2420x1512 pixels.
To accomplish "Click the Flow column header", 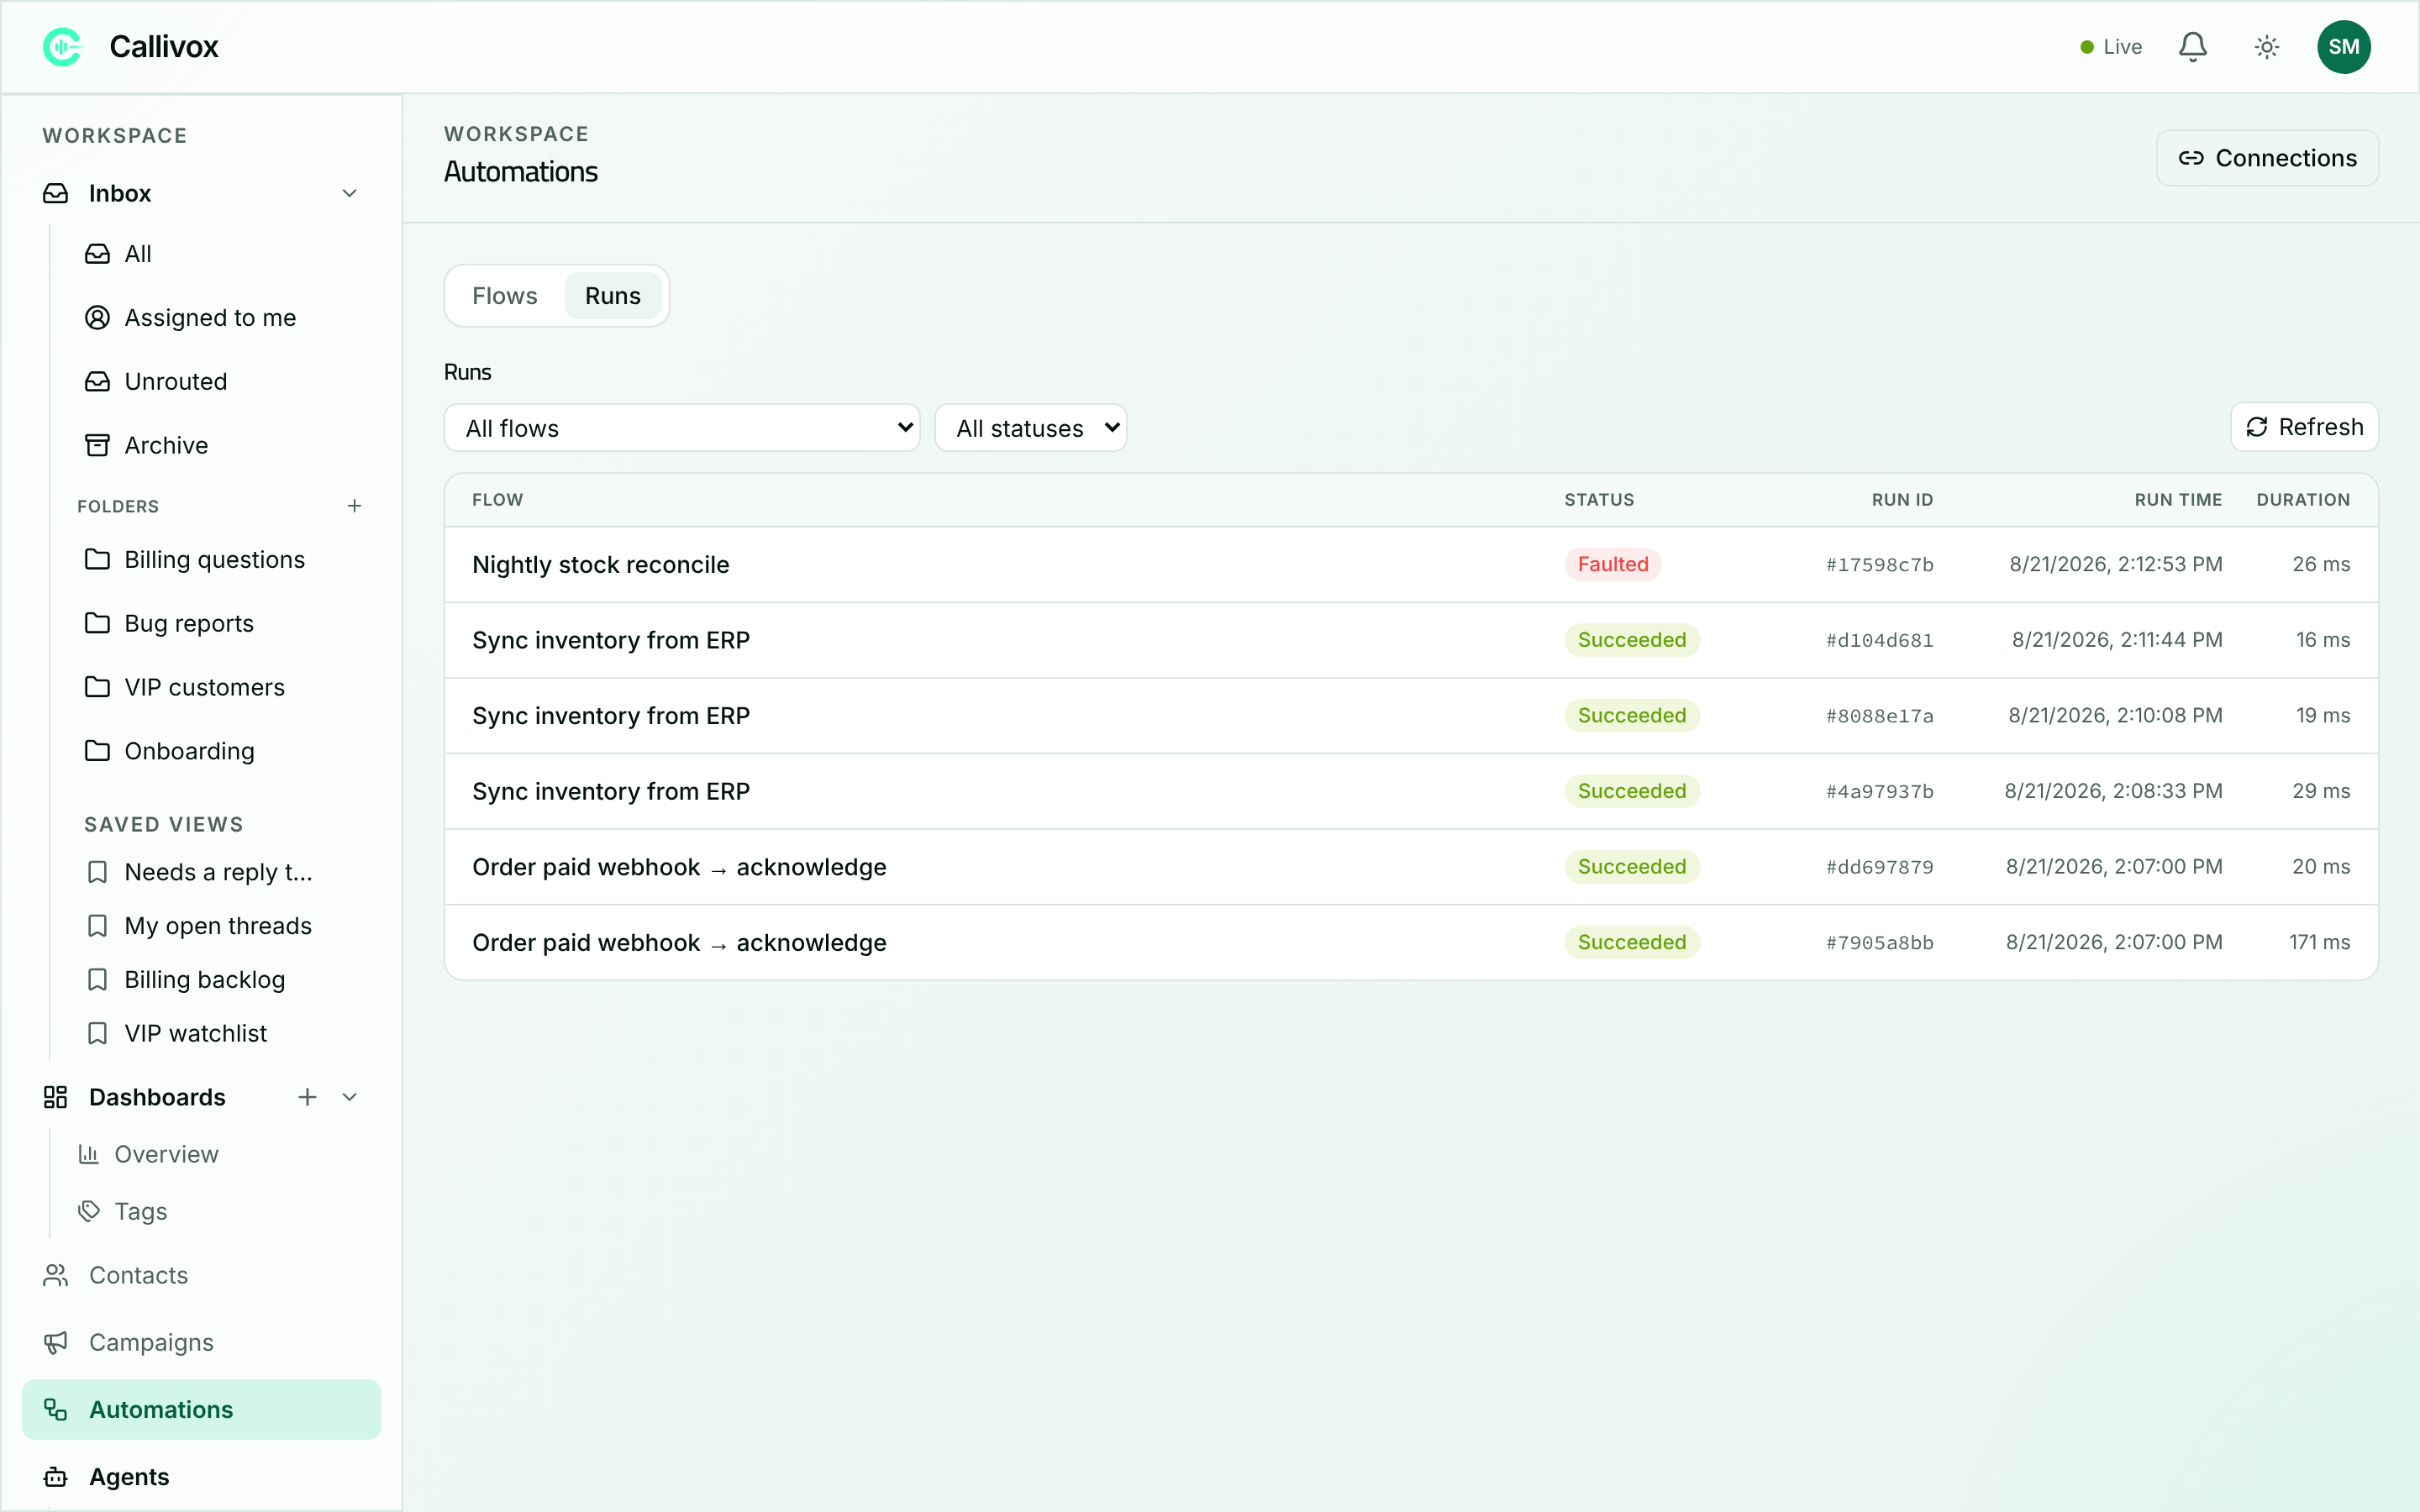I will [x=497, y=500].
